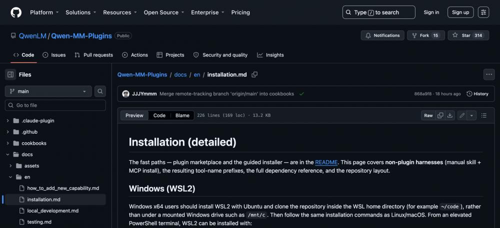Star the Qwen-MM-Plugins repository
The width and height of the screenshot is (500, 228).
[x=468, y=35]
